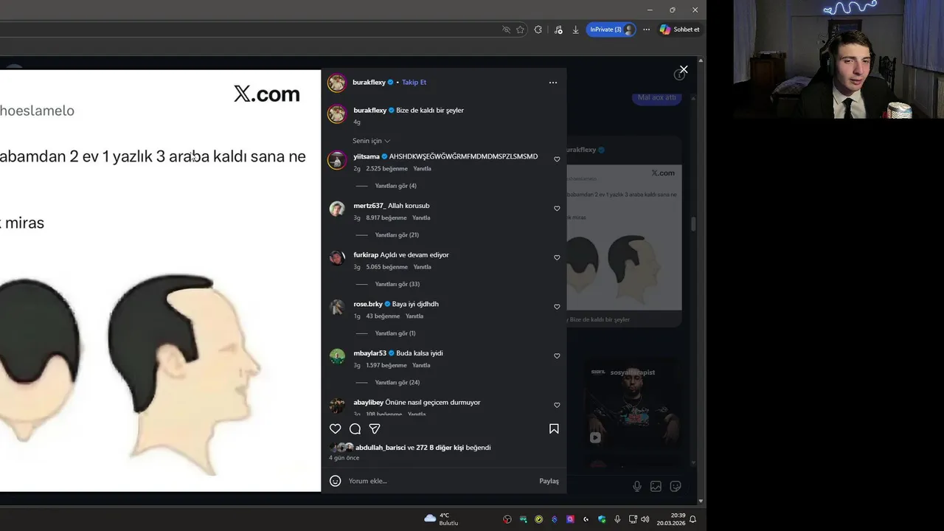
Task: Open the browser downloads icon
Action: pyautogui.click(x=575, y=29)
